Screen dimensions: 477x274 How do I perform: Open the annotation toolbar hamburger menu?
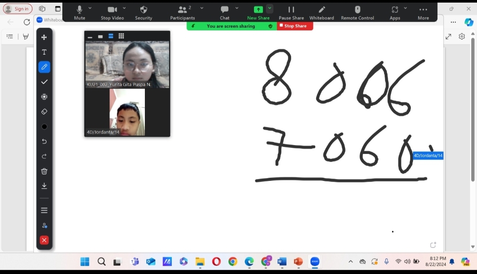coord(44,210)
